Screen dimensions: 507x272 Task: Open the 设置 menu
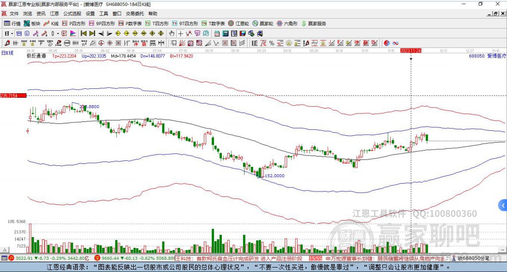(x=90, y=13)
